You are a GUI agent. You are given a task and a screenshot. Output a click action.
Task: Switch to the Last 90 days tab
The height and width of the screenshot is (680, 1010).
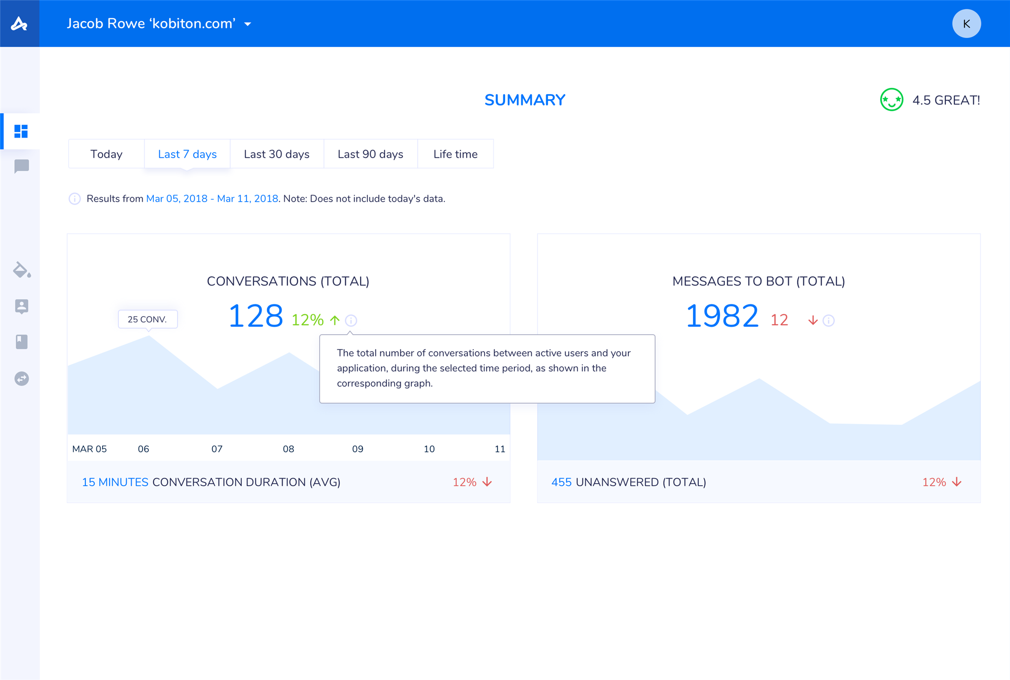pyautogui.click(x=370, y=154)
